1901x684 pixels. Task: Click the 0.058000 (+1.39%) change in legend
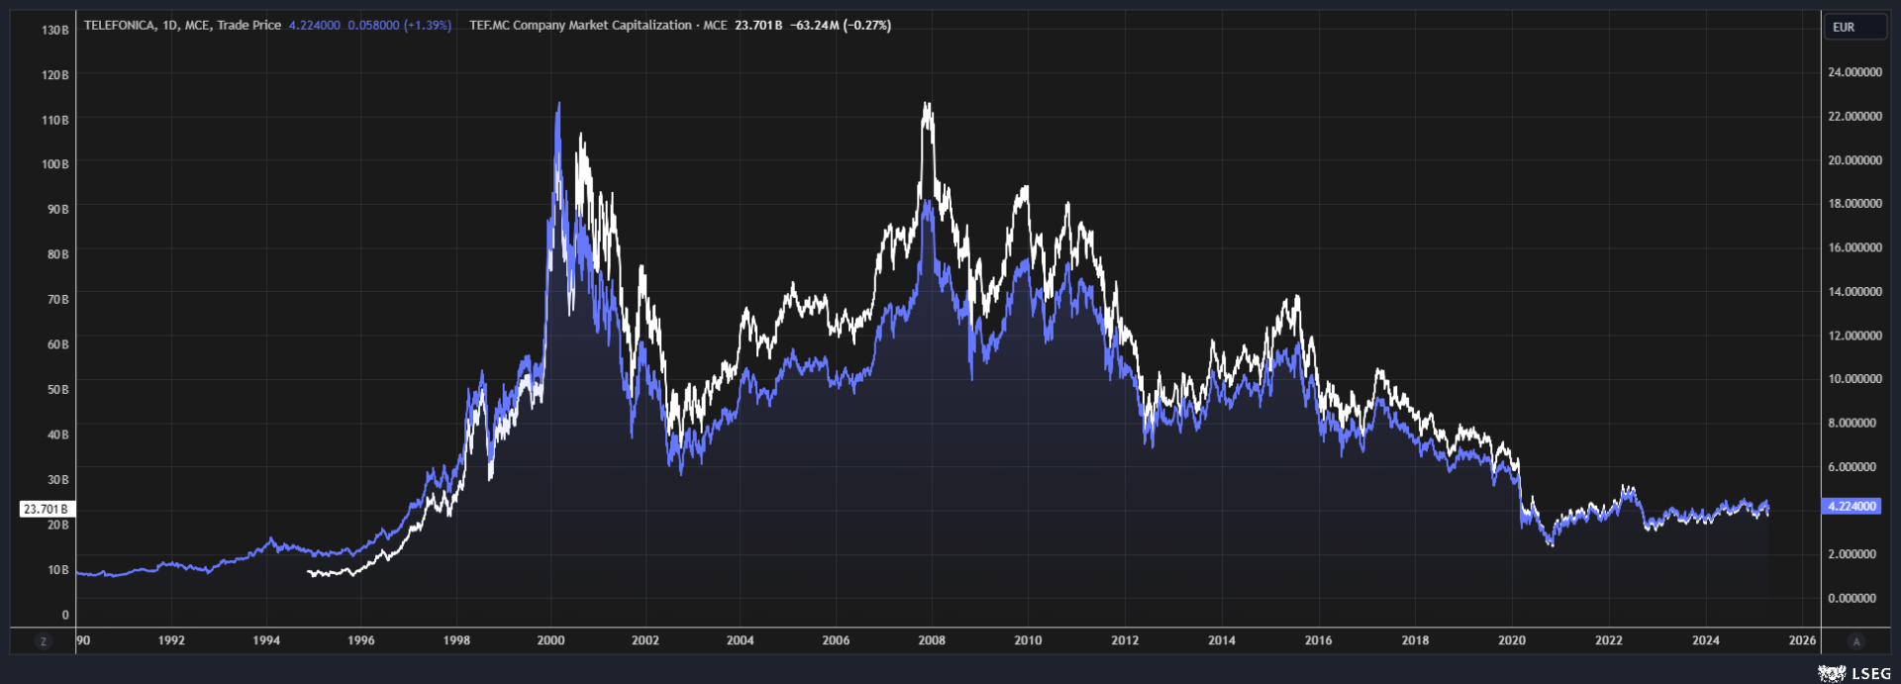pos(399,26)
